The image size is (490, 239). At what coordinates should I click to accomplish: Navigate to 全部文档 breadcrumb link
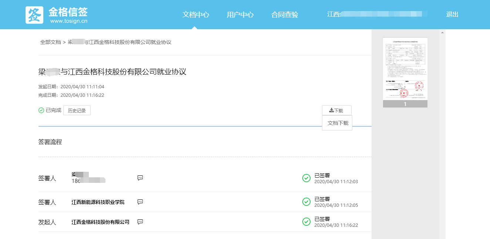pos(50,42)
